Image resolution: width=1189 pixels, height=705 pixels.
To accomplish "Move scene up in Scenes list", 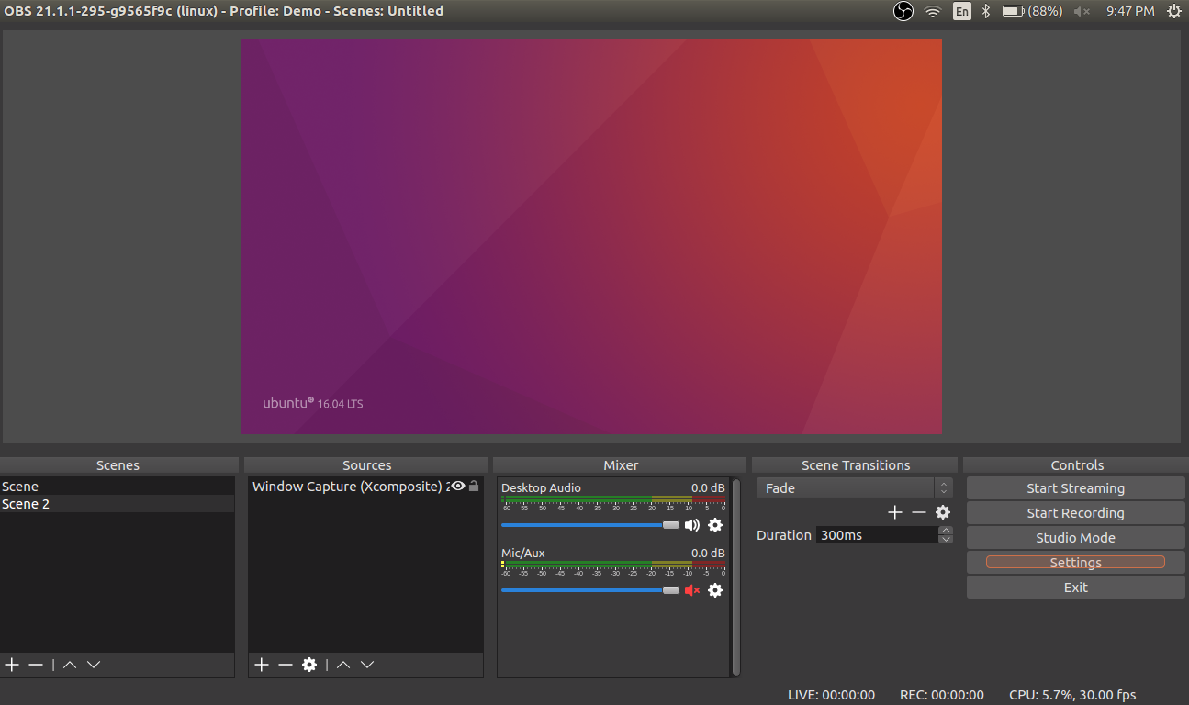I will 70,665.
